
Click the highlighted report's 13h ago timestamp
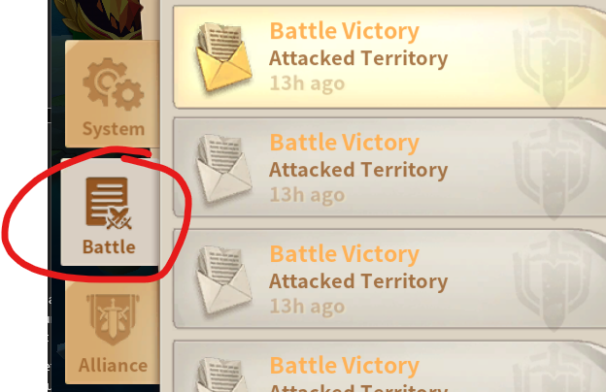[307, 83]
